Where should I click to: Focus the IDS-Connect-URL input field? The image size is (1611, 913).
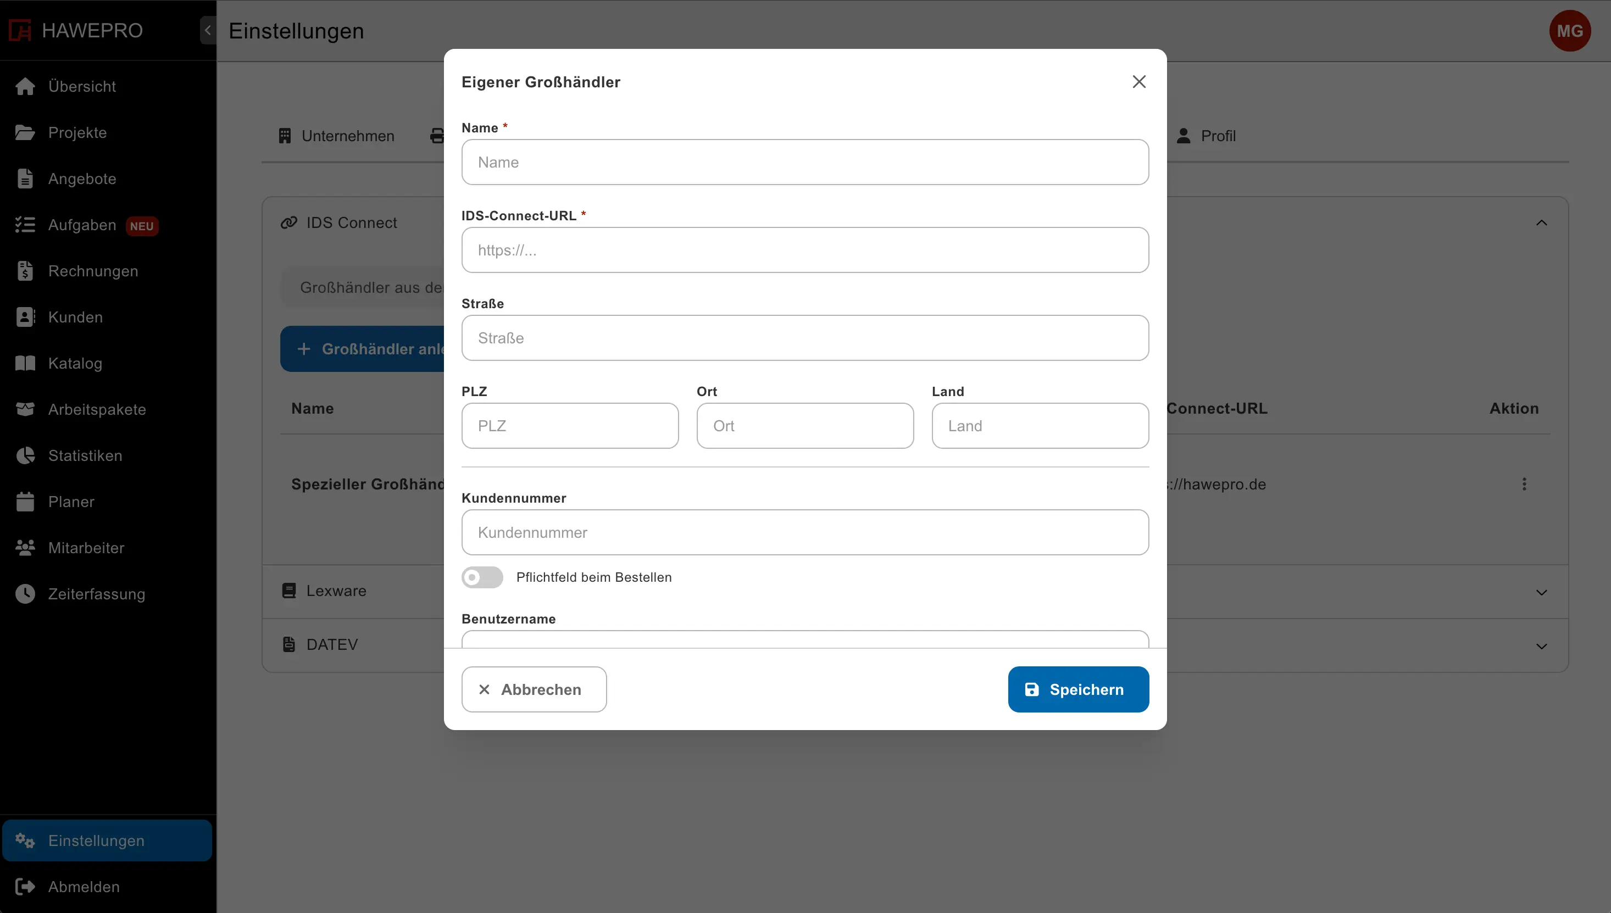point(804,249)
